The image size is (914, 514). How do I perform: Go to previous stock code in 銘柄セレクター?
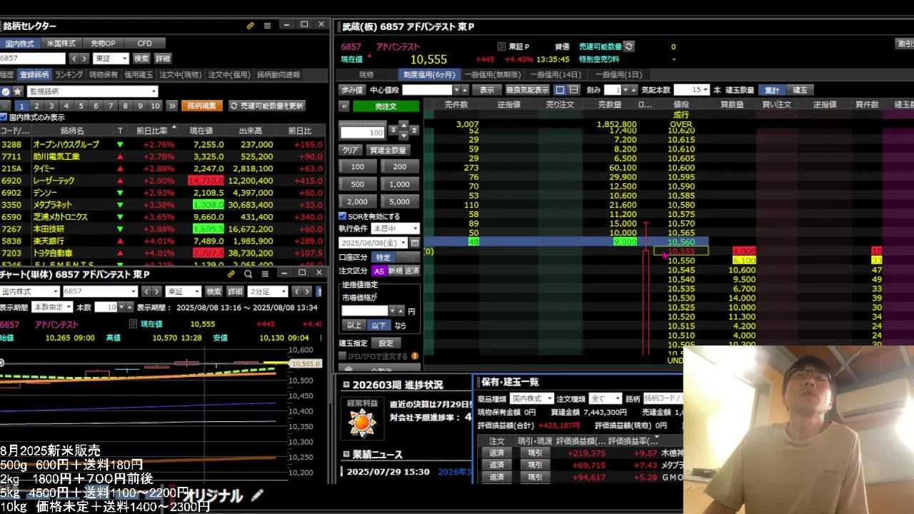pyautogui.click(x=74, y=59)
